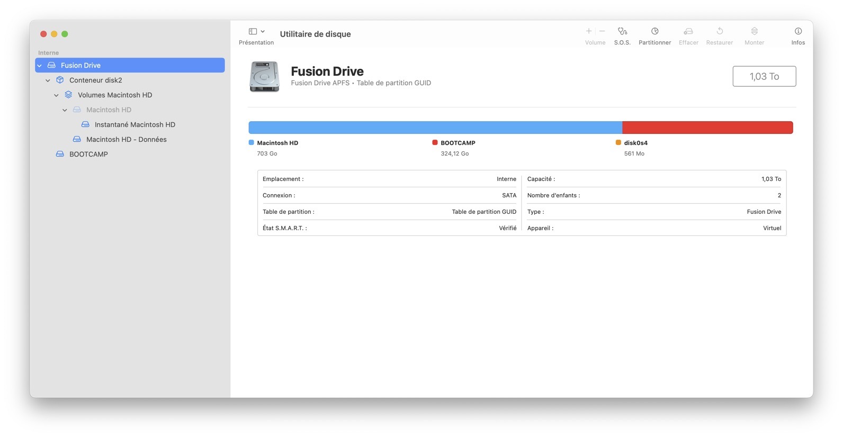Screen dimensions: 843x437
Task: Click the Volume toolbar label
Action: [595, 43]
